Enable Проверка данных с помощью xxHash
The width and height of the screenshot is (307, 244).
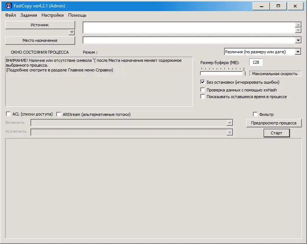203,90
